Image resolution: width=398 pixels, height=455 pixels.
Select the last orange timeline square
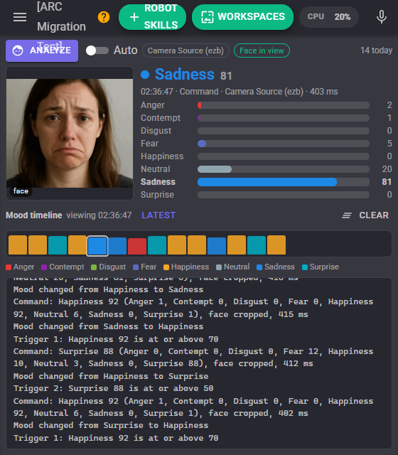pyautogui.click(x=276, y=245)
